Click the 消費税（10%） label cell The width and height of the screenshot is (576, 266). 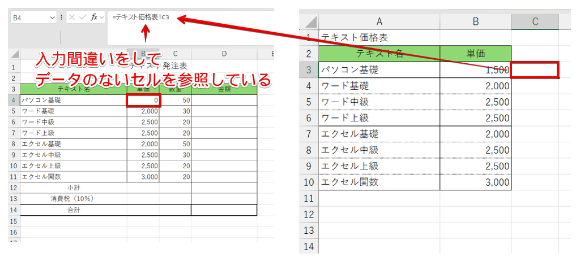(x=74, y=199)
